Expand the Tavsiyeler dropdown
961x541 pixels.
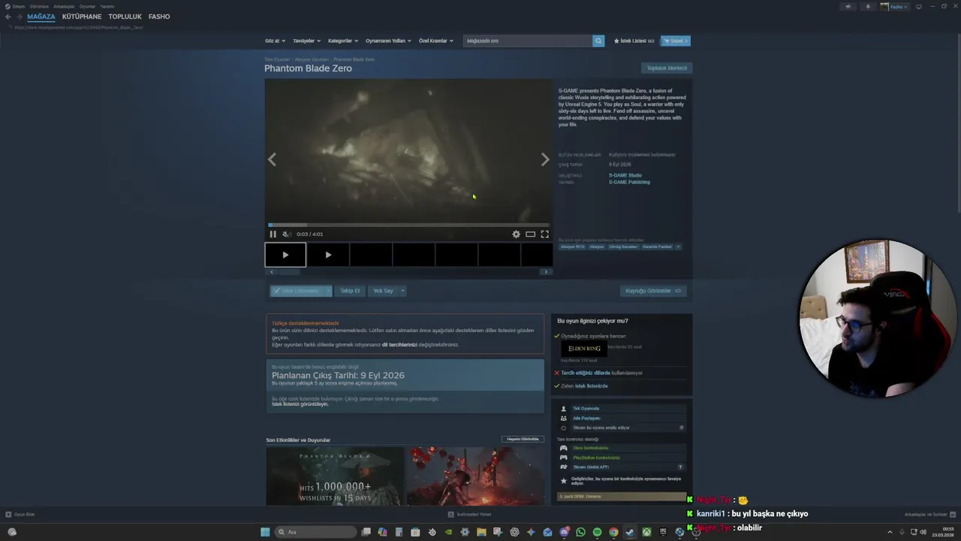point(306,41)
